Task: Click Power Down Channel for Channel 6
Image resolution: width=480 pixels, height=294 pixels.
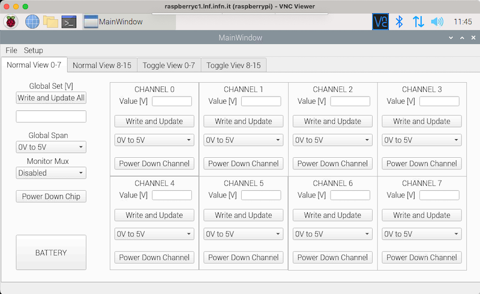Action: pos(332,257)
